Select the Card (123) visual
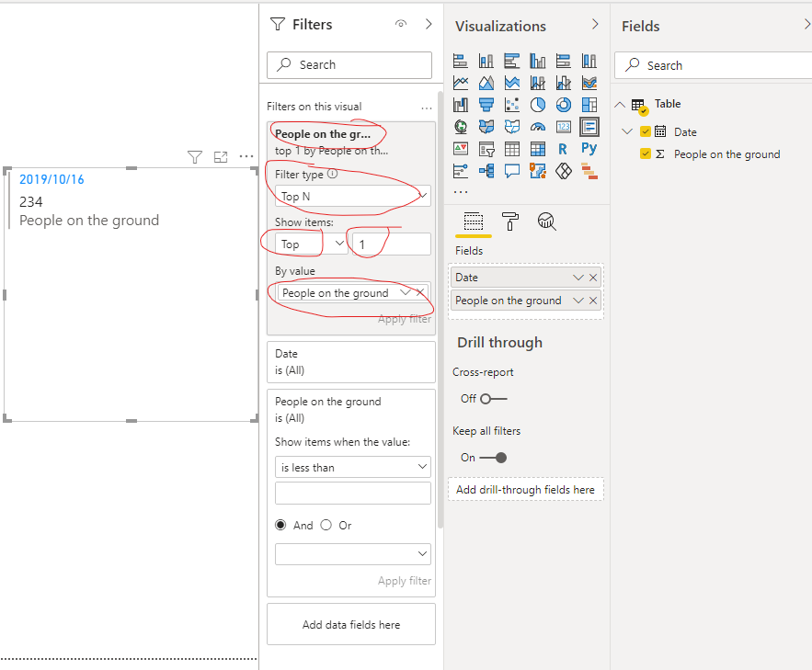 (x=564, y=127)
